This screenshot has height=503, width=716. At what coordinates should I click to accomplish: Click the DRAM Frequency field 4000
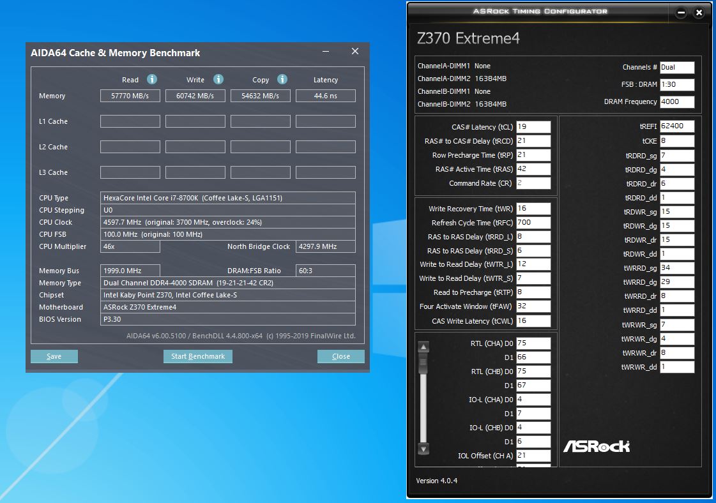tap(677, 101)
